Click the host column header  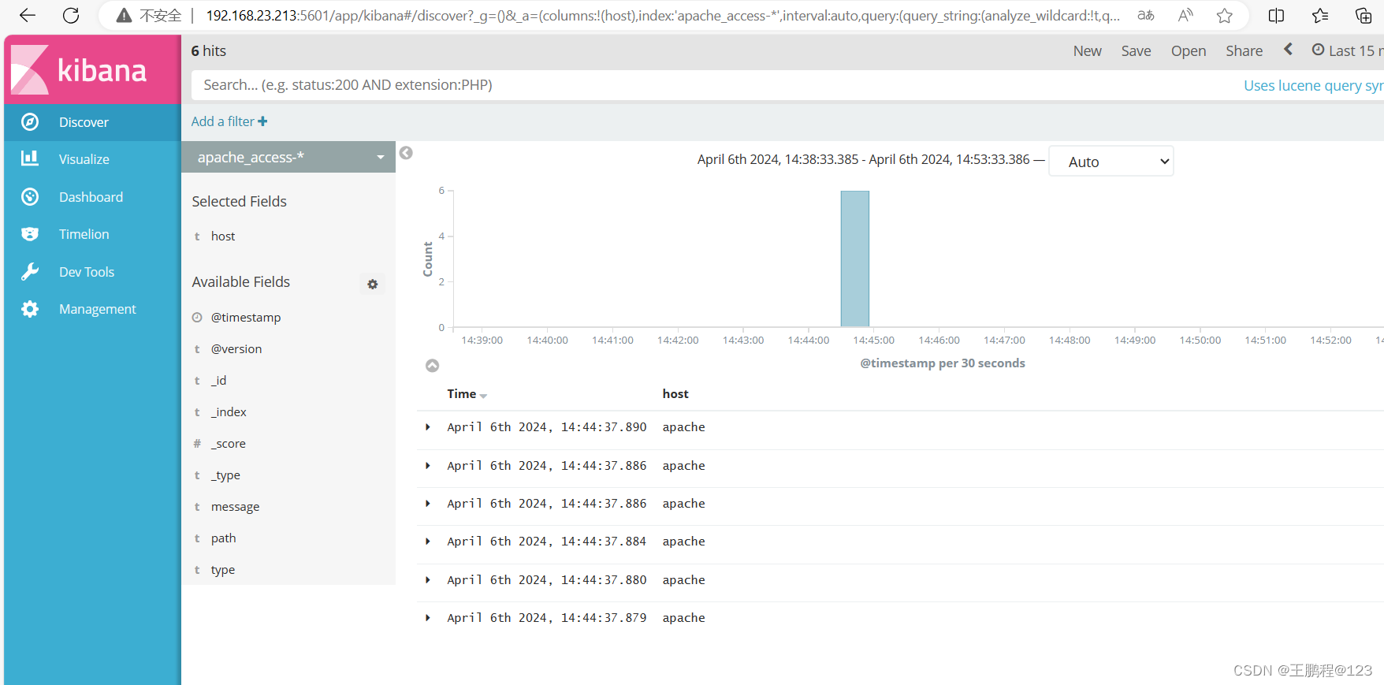click(x=675, y=394)
